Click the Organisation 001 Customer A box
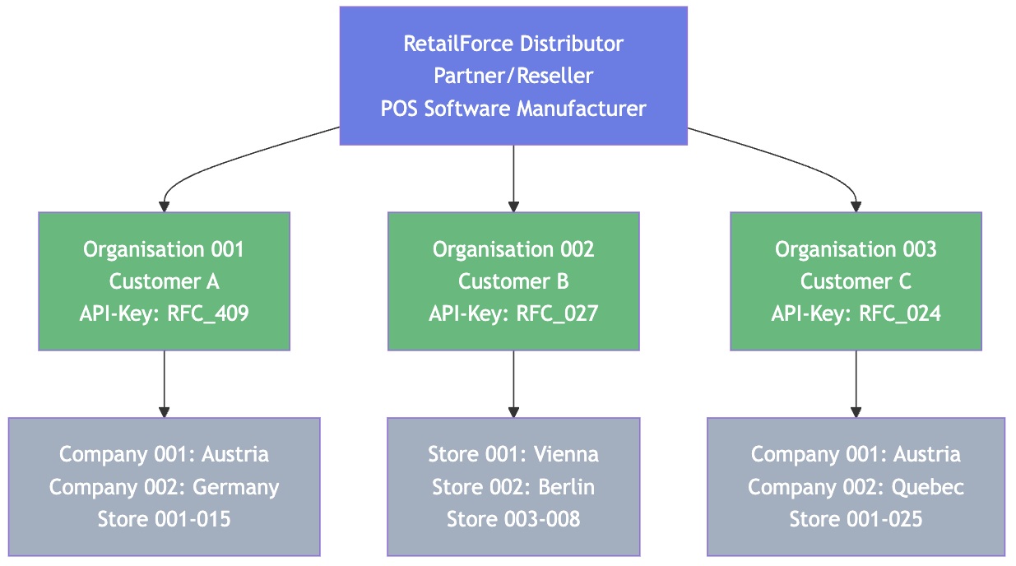The image size is (1016, 566). click(x=163, y=281)
